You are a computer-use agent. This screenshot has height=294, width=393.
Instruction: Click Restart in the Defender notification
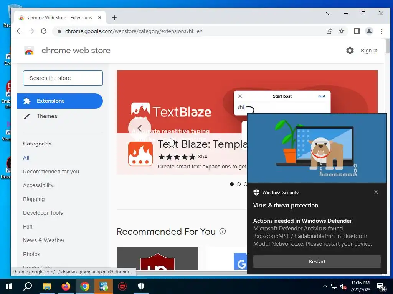coord(317,261)
